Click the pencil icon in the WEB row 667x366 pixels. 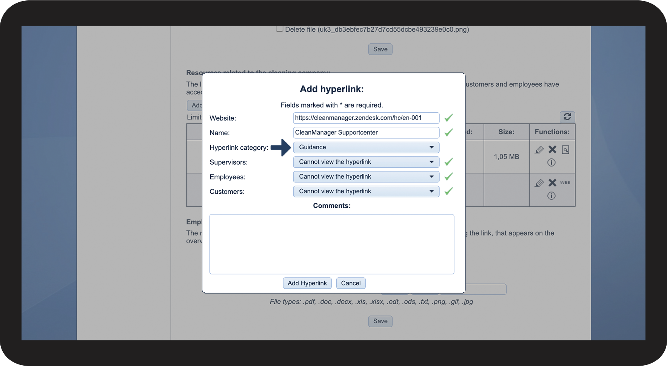[x=539, y=183]
